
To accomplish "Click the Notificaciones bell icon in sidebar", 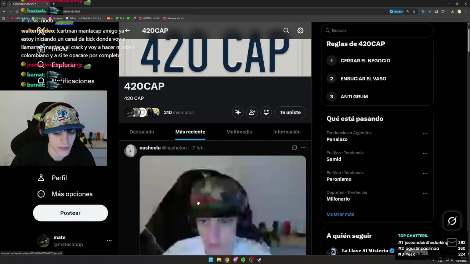I will (41, 81).
